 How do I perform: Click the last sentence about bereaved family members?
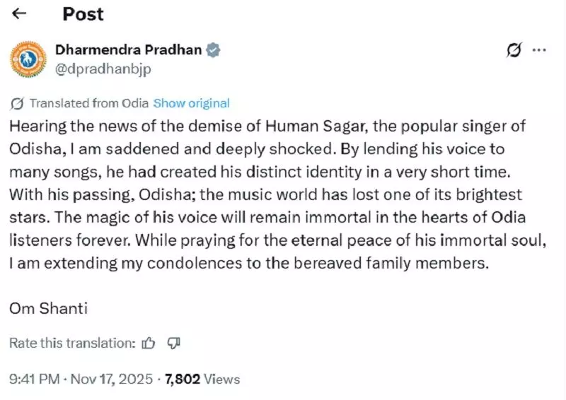pyautogui.click(x=249, y=264)
